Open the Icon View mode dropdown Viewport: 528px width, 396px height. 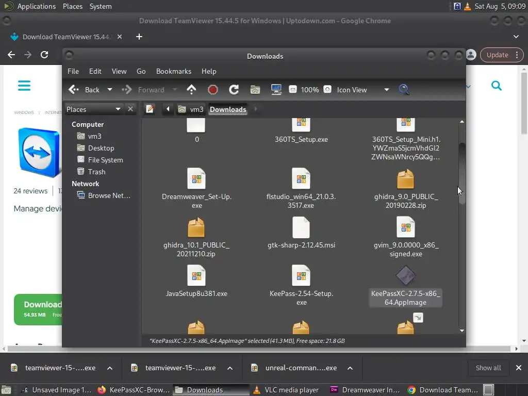click(363, 90)
